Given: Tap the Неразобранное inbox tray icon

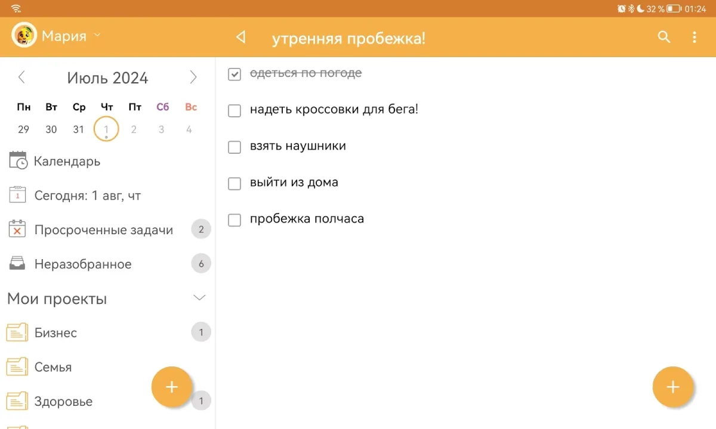Looking at the screenshot, I should tap(17, 263).
